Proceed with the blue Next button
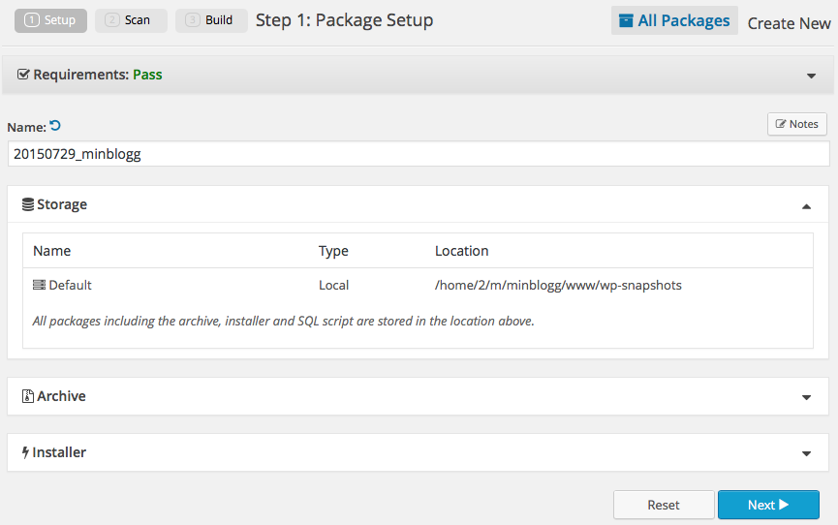Viewport: 838px width, 525px height. click(x=768, y=505)
